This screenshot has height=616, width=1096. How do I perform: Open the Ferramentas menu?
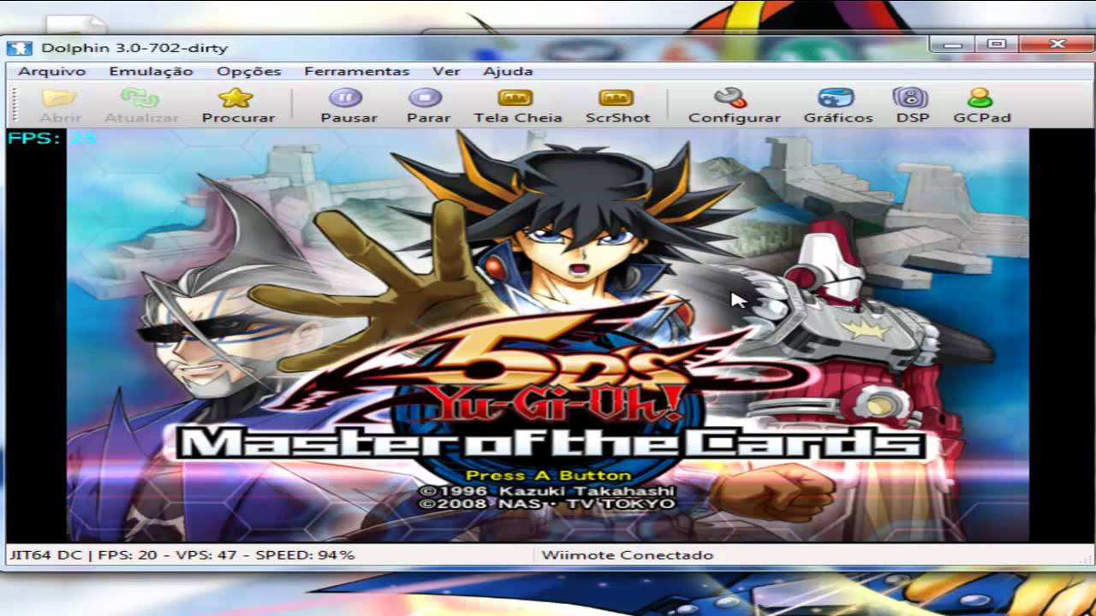coord(356,71)
